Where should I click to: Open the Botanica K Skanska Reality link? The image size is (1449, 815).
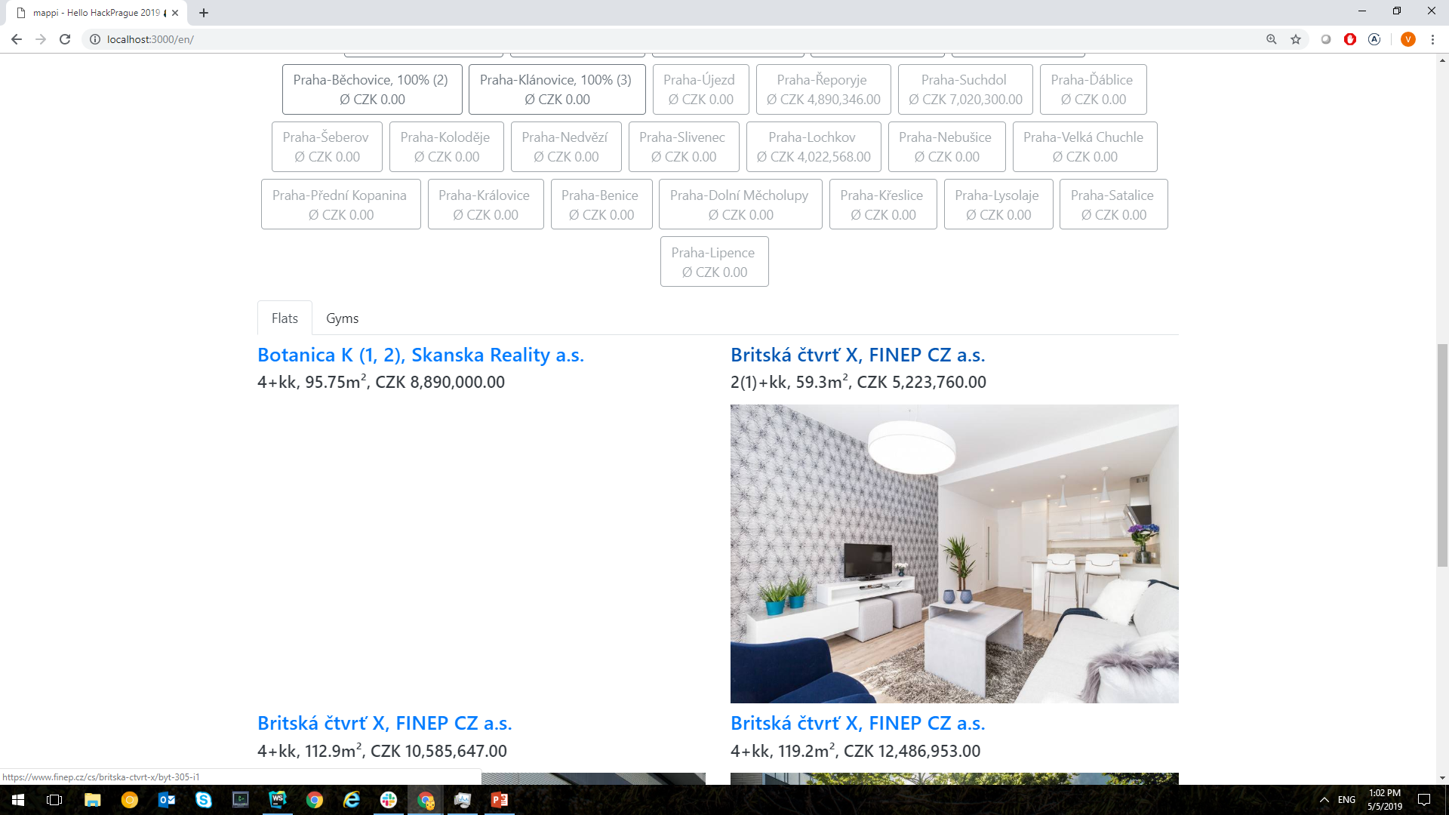tap(420, 355)
